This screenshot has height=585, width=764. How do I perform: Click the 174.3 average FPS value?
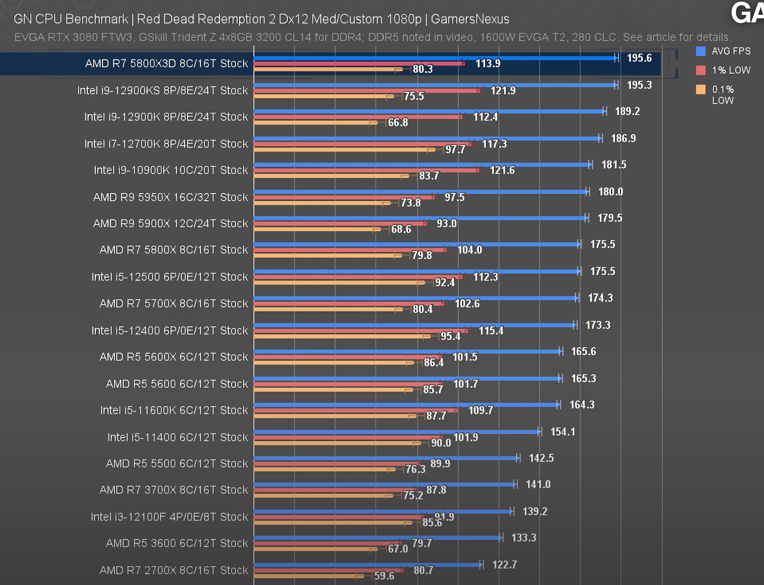[600, 298]
